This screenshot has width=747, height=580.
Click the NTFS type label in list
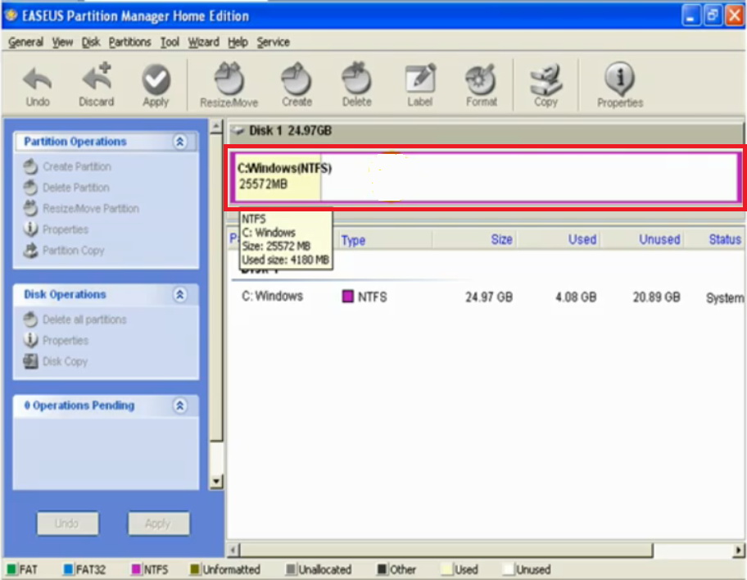coord(372,297)
